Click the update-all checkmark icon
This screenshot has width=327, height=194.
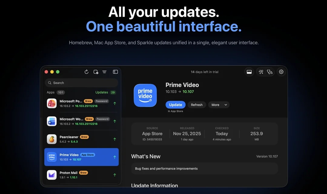click(95, 72)
